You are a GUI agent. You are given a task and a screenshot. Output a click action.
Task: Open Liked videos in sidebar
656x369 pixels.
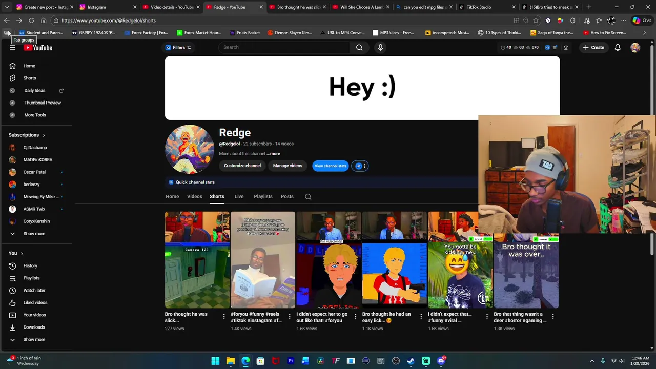coord(36,302)
